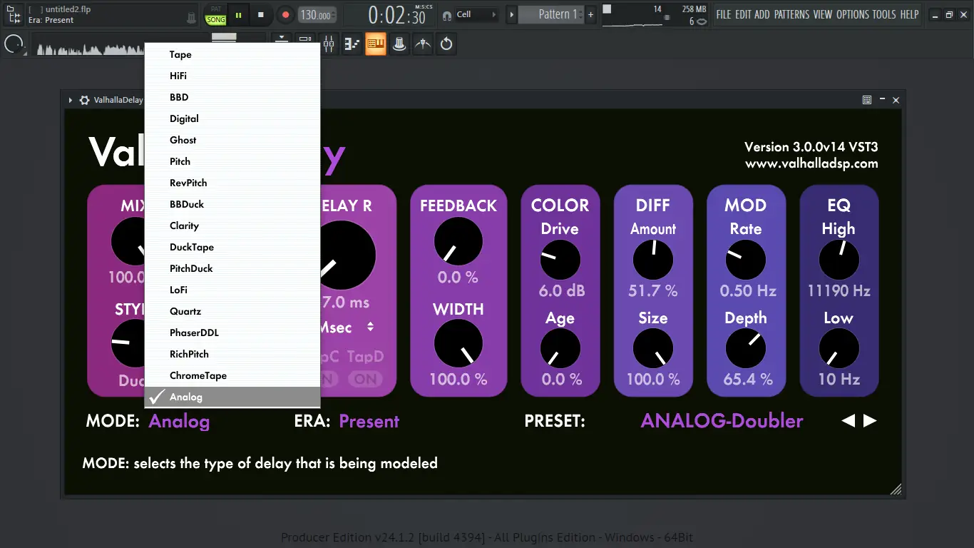Click the COLOR Drive knob
This screenshot has height=548, width=974.
(560, 260)
